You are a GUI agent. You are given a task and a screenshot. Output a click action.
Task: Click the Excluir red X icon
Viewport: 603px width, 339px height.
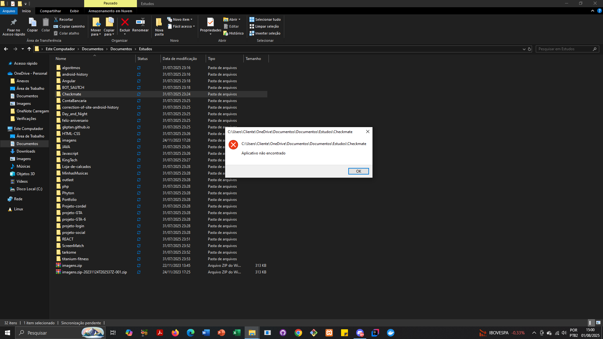pyautogui.click(x=125, y=22)
